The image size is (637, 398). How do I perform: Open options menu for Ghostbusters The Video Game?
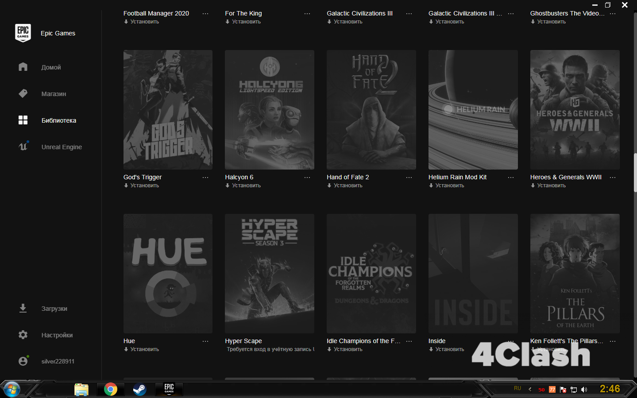pyautogui.click(x=613, y=13)
